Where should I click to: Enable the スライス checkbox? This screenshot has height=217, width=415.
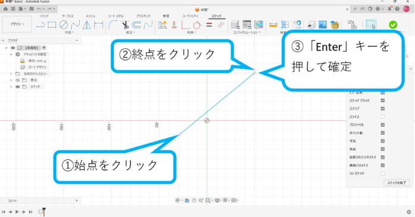point(383,117)
